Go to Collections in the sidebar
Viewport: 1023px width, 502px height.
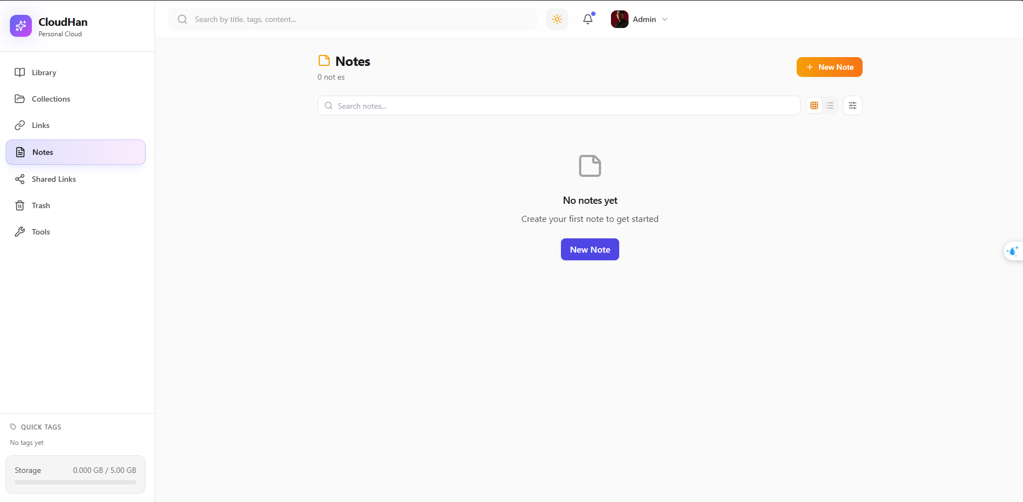tap(51, 99)
